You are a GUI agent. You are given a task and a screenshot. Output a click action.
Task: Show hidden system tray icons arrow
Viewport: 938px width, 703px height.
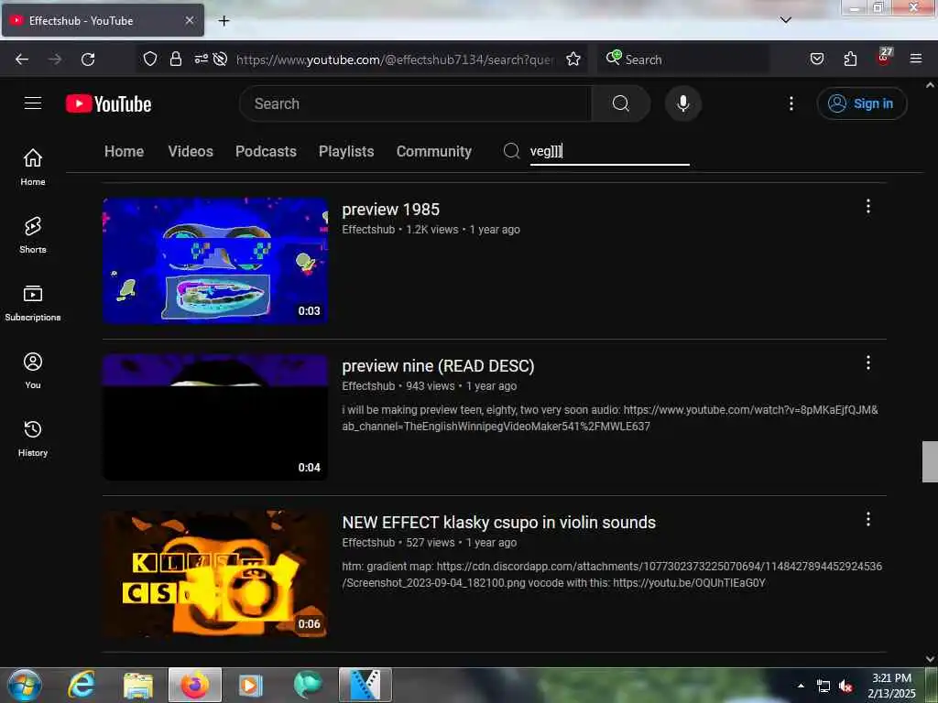tap(801, 686)
